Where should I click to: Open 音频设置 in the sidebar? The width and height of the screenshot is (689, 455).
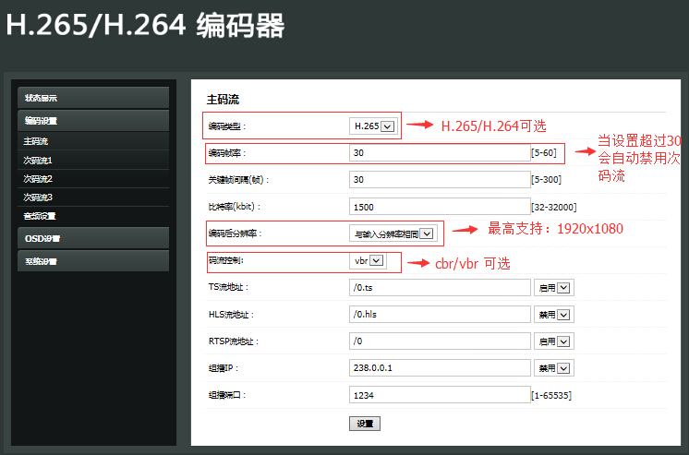pyautogui.click(x=93, y=216)
